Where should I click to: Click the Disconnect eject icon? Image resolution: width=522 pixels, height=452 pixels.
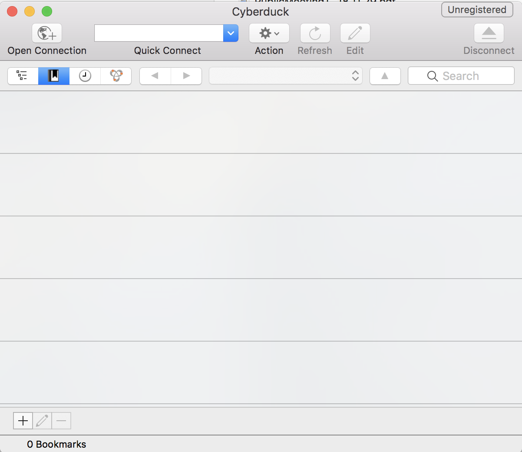(x=489, y=33)
